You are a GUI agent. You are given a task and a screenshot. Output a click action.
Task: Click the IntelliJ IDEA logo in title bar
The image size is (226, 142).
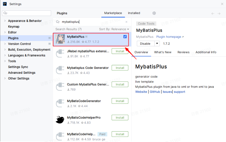tap(5, 4)
